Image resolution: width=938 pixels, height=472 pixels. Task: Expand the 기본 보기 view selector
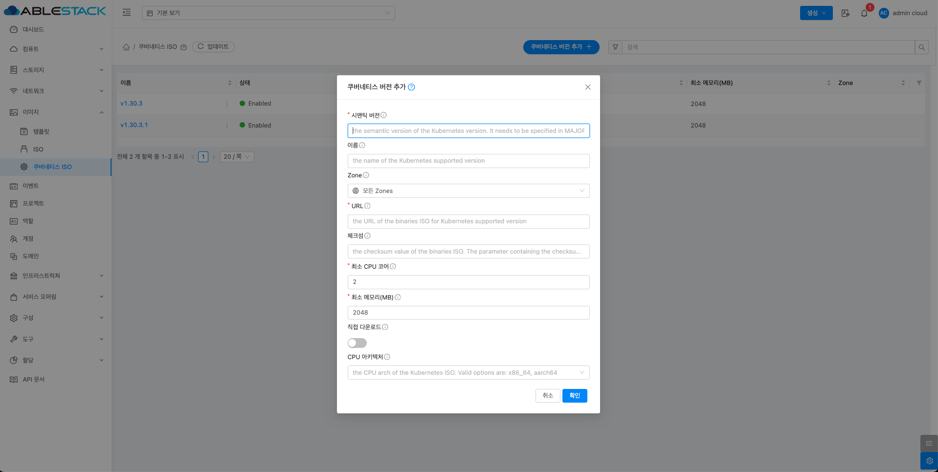tap(268, 13)
